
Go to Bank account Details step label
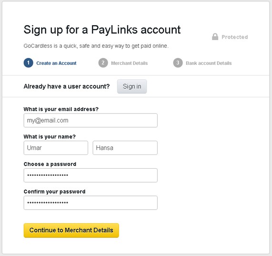(x=209, y=63)
